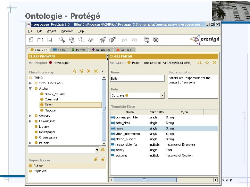This screenshot has width=250, height=187.
Task: Select Organization in the class tree
Action: (48, 137)
